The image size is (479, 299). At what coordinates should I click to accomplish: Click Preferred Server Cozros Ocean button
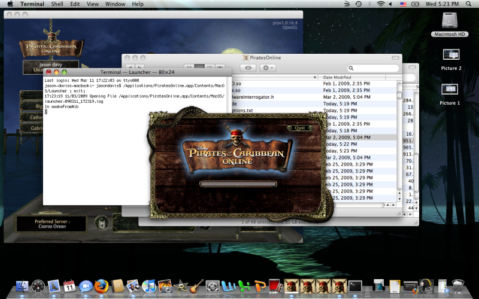pyautogui.click(x=51, y=224)
